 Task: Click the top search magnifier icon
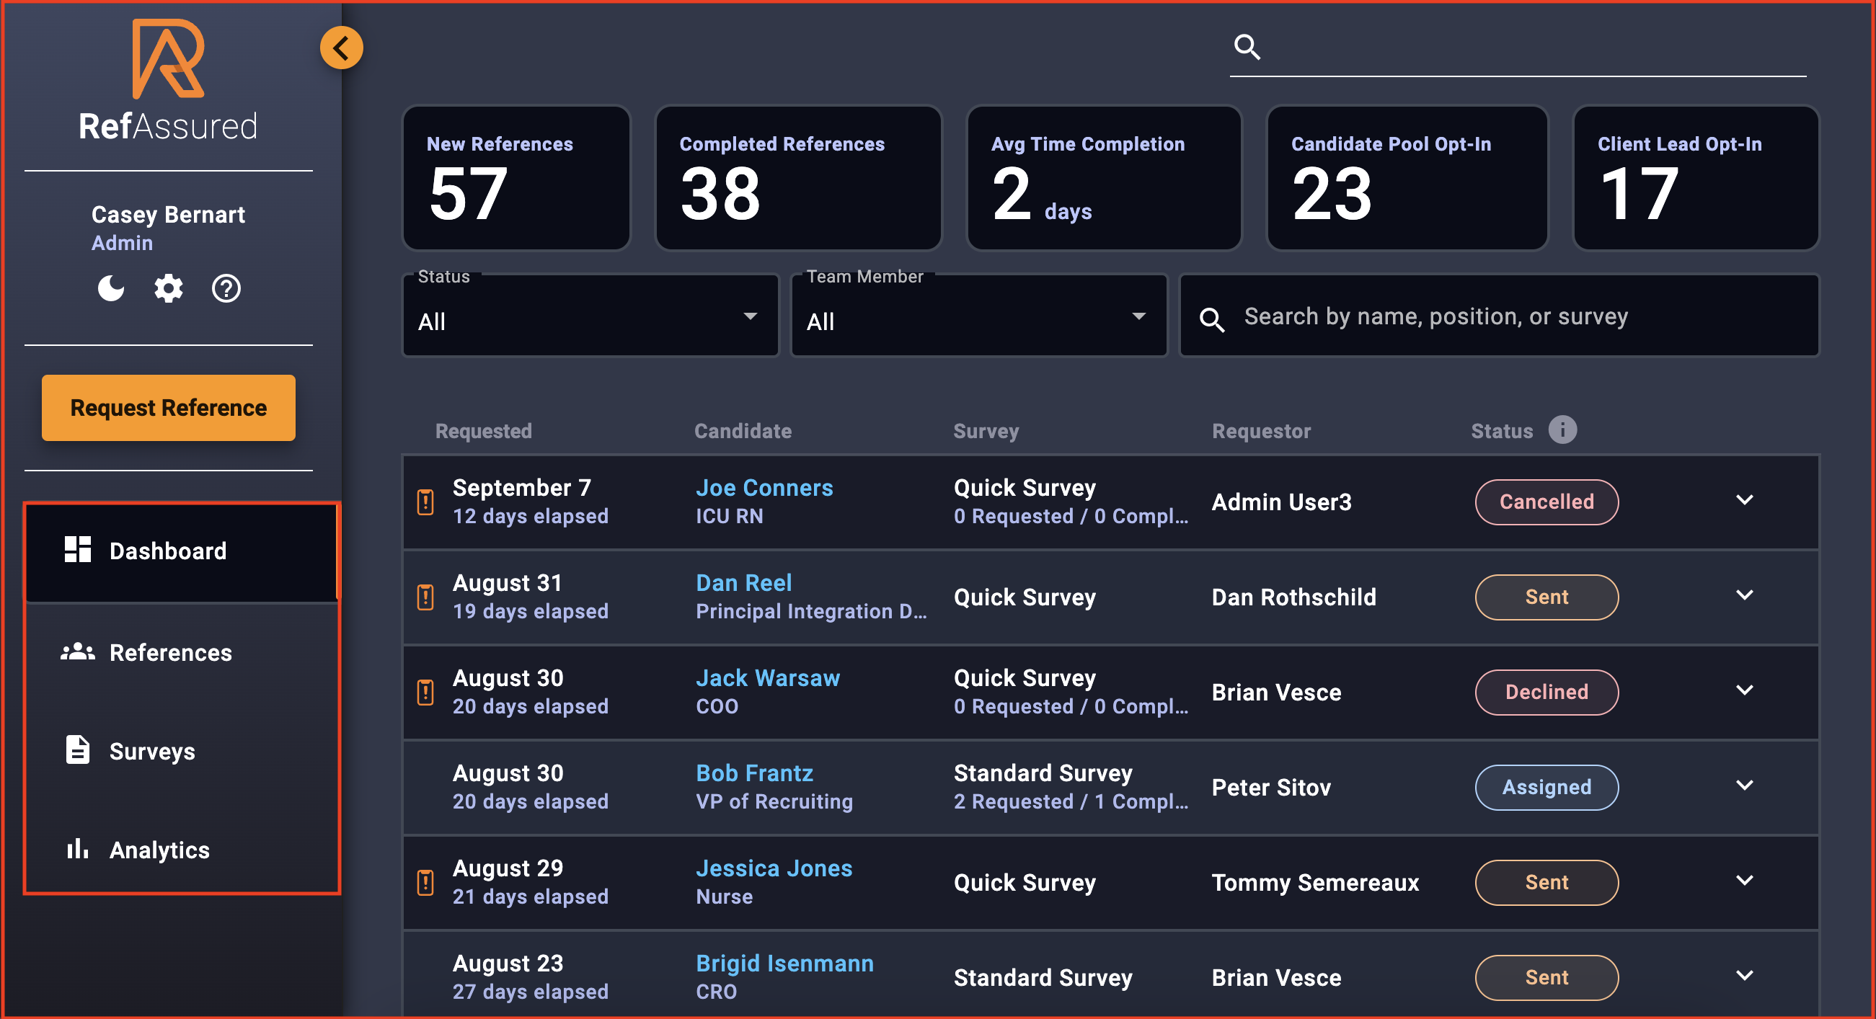coord(1247,48)
